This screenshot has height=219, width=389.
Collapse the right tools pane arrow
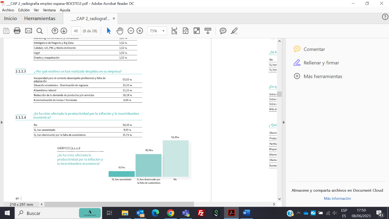point(284,122)
